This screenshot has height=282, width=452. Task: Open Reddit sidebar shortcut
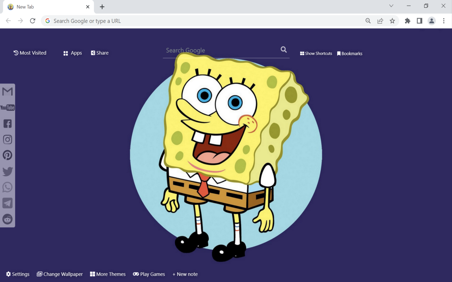coord(7,219)
